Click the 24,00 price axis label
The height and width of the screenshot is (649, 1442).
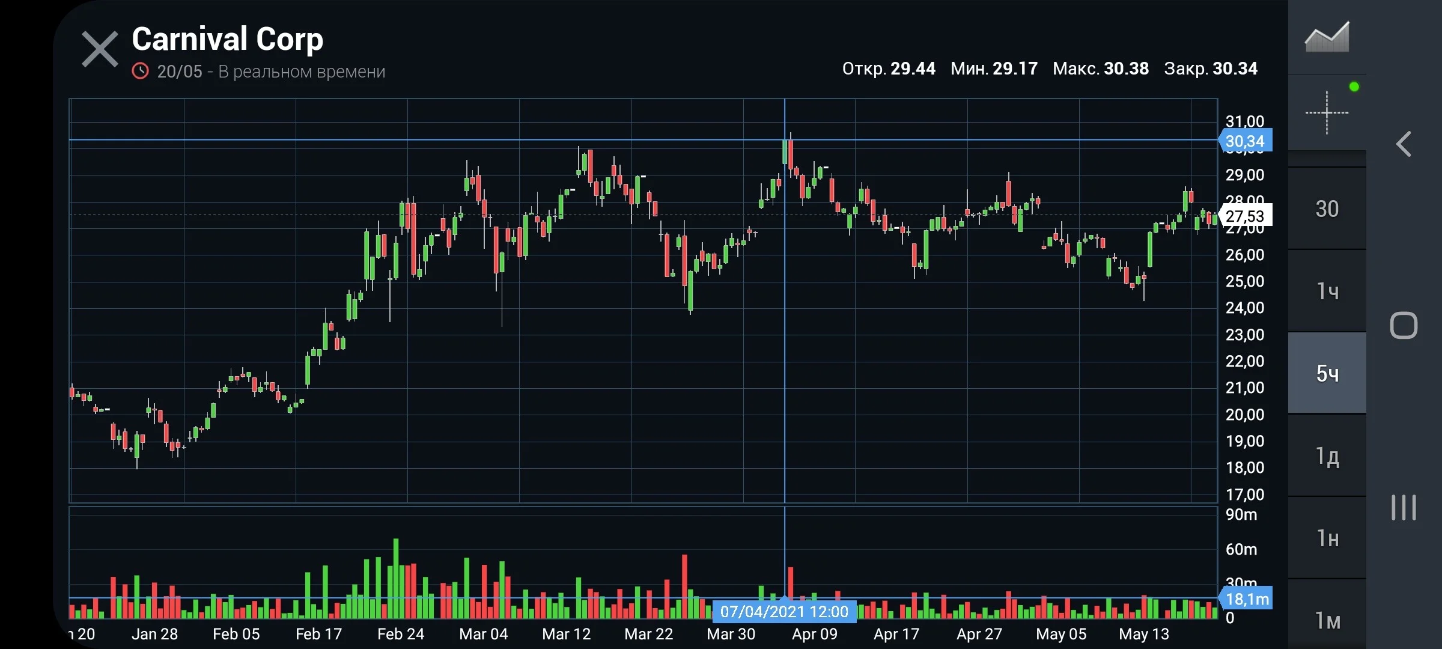pyautogui.click(x=1244, y=308)
